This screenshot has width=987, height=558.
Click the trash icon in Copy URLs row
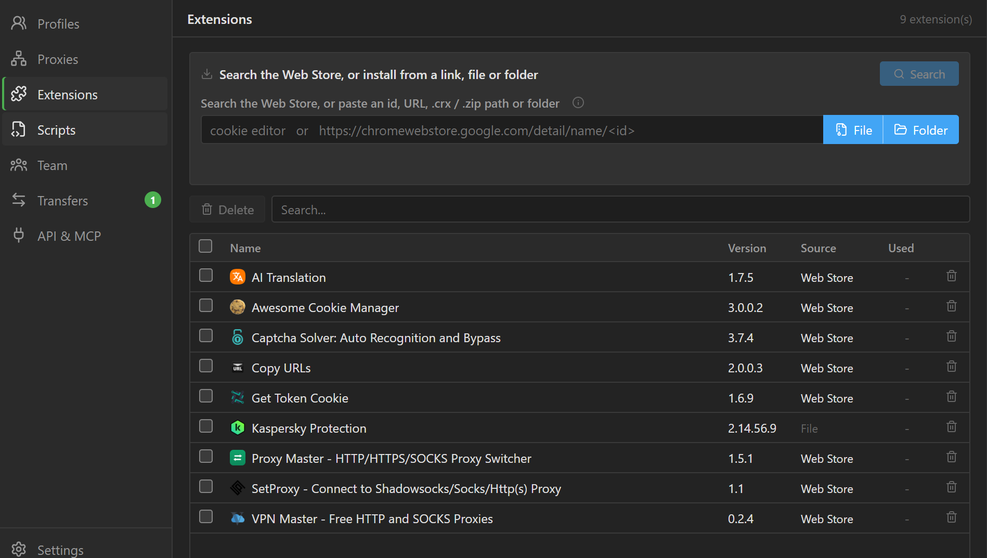point(951,367)
